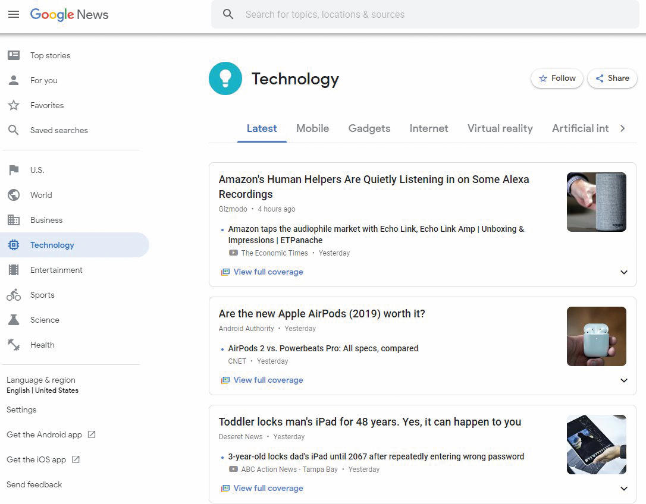This screenshot has height=504, width=646.
Task: Open AirPods 2 vs. Powerbeats Pro article
Action: click(x=323, y=348)
